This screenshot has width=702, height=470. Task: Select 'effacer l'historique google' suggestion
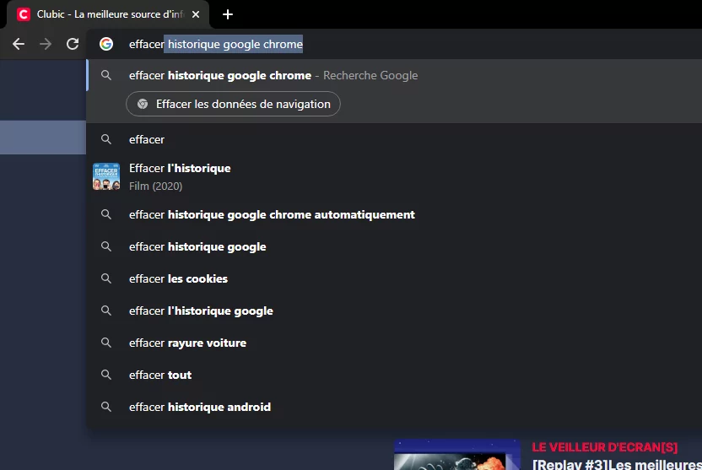click(394, 311)
